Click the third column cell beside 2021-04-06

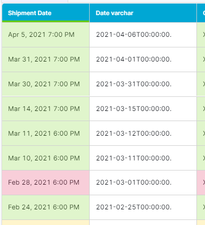coord(201,35)
